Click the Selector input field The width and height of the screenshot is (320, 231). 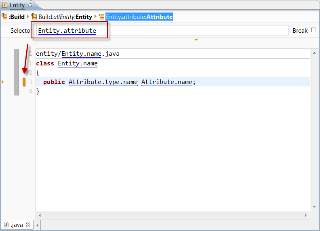(x=162, y=31)
